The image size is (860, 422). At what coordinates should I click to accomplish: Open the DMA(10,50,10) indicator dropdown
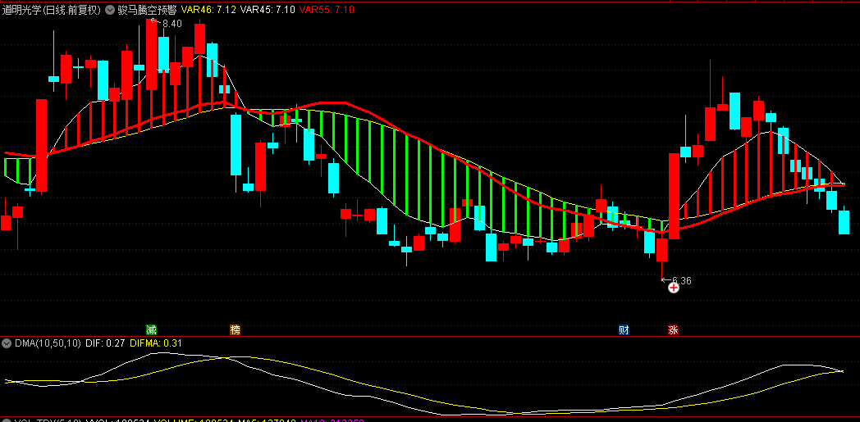click(7, 343)
